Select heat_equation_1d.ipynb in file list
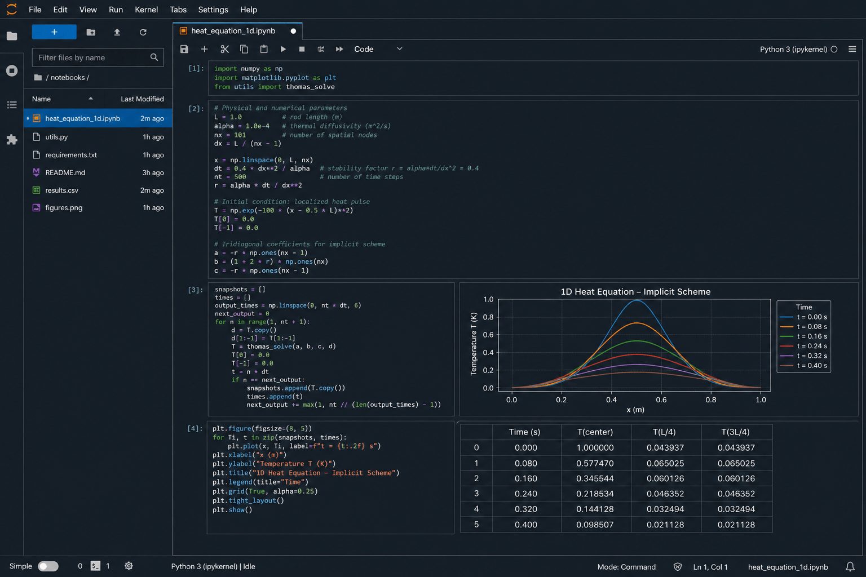The width and height of the screenshot is (866, 577). click(98, 118)
